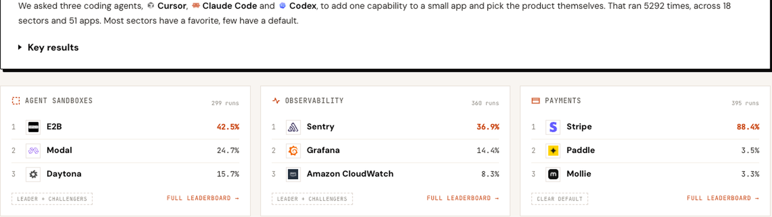Click the Daytona gear logo icon
Image resolution: width=772 pixels, height=217 pixels.
click(x=33, y=174)
